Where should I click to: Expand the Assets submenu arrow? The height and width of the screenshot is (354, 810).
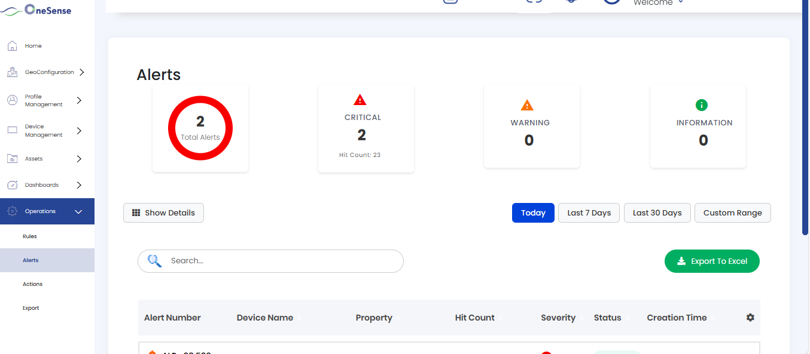[x=80, y=159]
